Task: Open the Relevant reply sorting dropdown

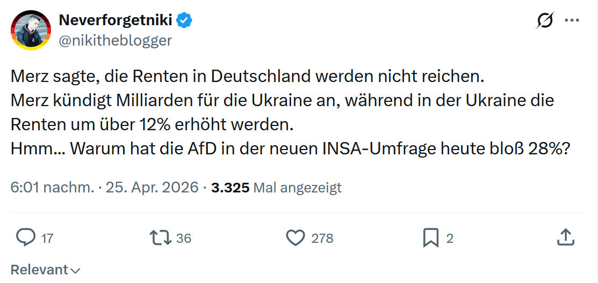Action: point(45,270)
